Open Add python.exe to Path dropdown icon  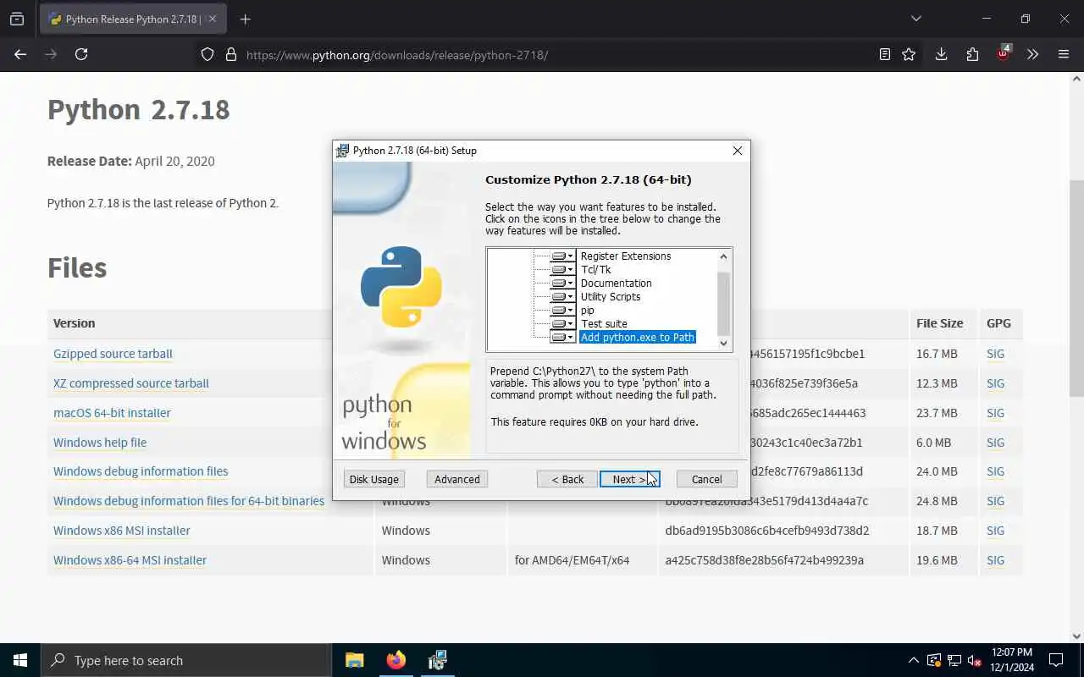(562, 337)
